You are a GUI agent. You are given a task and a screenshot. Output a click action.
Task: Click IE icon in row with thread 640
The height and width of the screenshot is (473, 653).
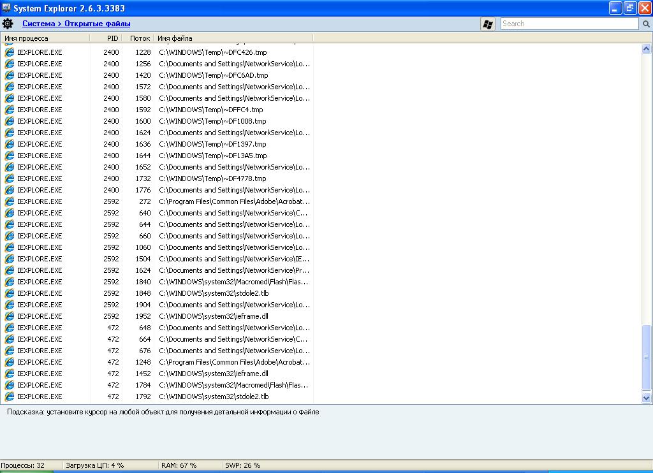click(9, 213)
